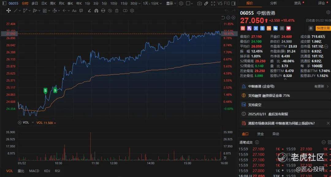This screenshot has height=177, width=331.
Task: Undo last drawing action
Action: [226, 10]
